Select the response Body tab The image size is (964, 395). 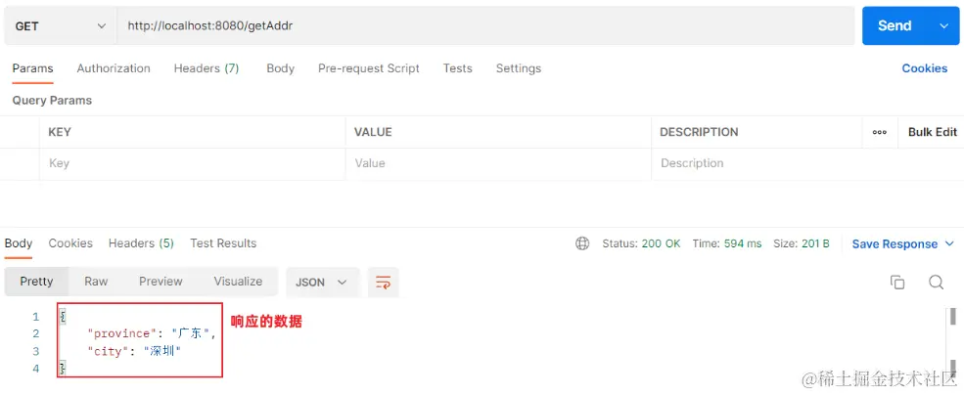19,243
